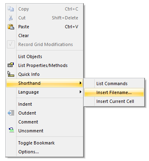Click the scissors Cut icon
Viewport: 149px width, 161px height.
pyautogui.click(x=11, y=18)
